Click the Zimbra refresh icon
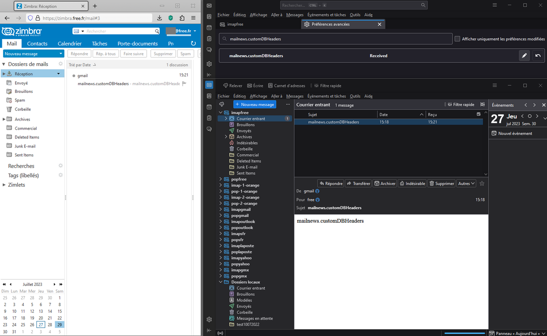 click(x=193, y=44)
